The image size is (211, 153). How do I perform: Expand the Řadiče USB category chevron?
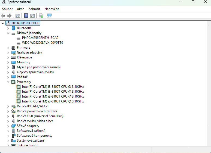pyautogui.click(x=8, y=116)
